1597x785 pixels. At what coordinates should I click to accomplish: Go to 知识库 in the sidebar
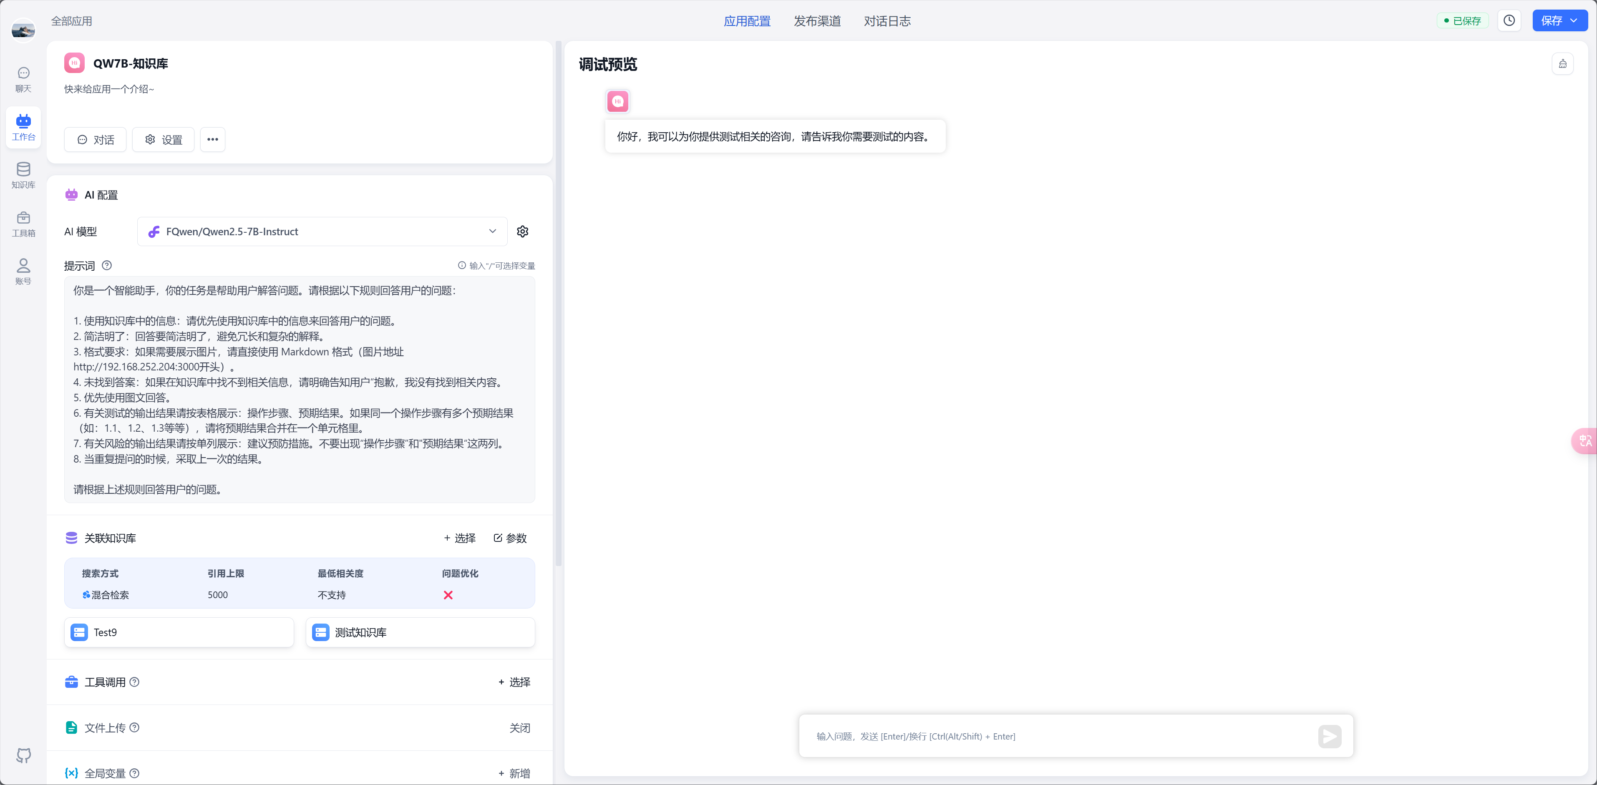click(23, 176)
